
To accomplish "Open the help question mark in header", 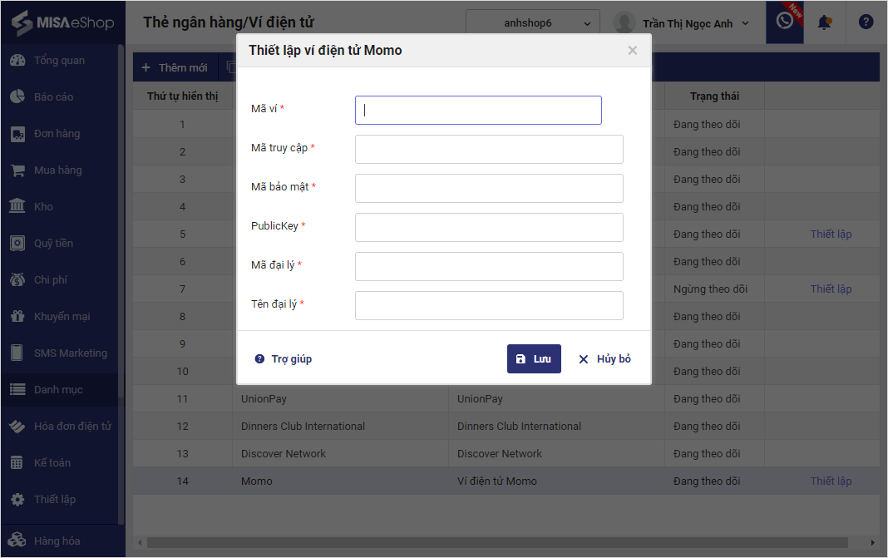I will (x=866, y=22).
